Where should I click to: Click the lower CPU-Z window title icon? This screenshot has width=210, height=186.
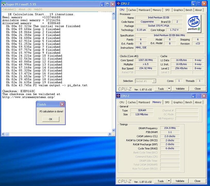point(118,96)
